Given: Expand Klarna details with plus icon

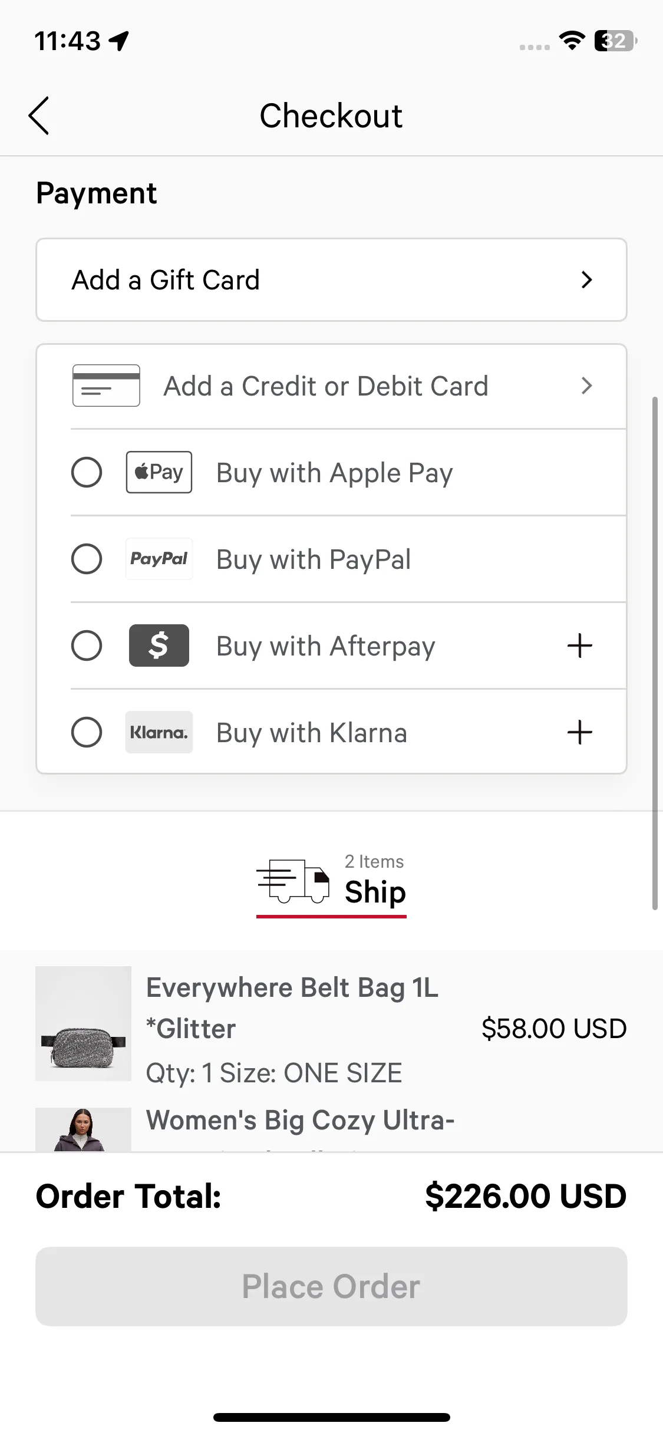Looking at the screenshot, I should (x=579, y=732).
